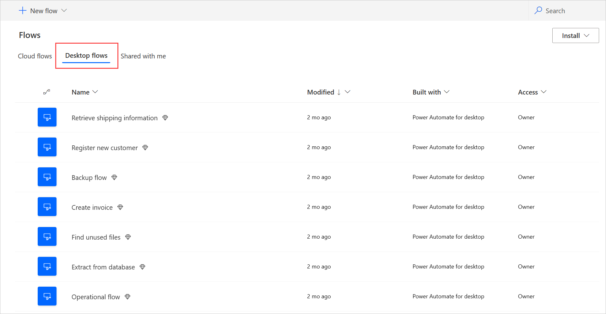Click the New flow button label
This screenshot has height=314, width=606.
[x=44, y=11]
